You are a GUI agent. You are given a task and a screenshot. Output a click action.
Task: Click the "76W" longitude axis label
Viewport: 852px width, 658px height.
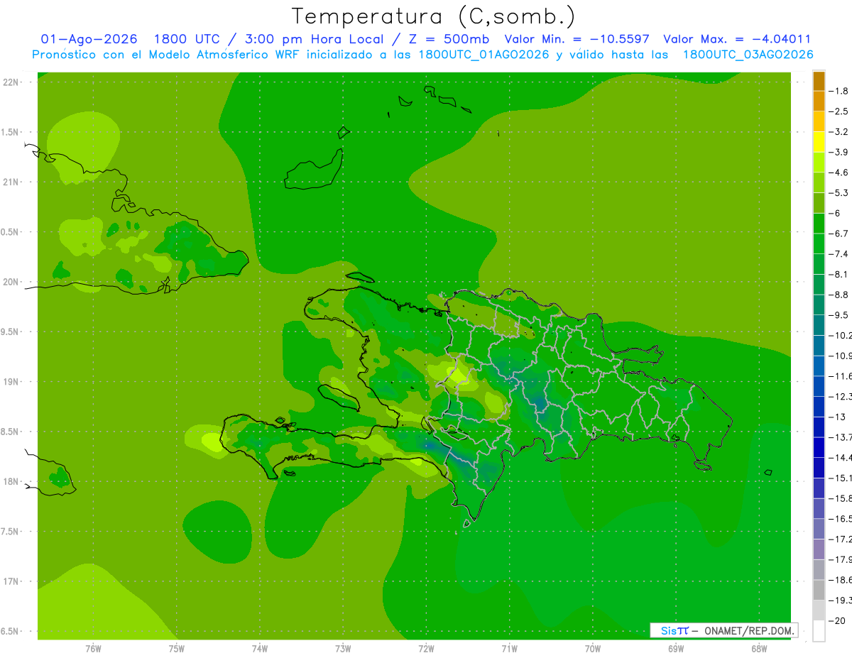[x=93, y=649]
